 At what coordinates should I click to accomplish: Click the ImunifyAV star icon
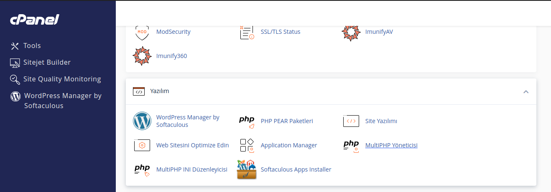click(351, 32)
